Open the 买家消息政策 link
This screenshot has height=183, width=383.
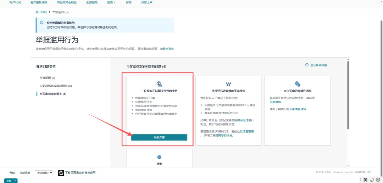point(298,109)
